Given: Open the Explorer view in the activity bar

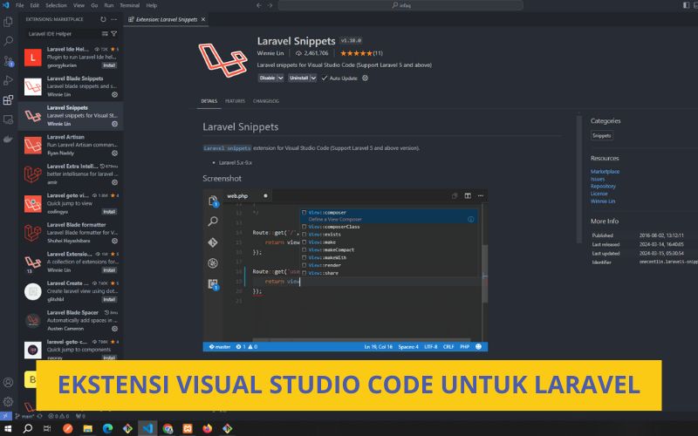Looking at the screenshot, I should [x=8, y=22].
